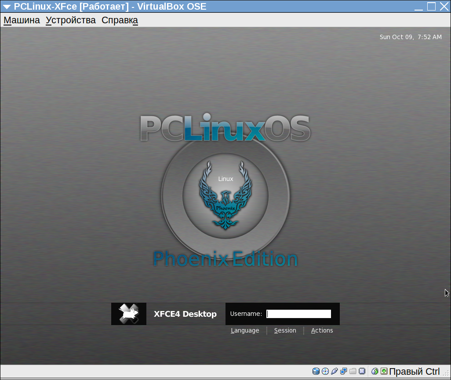Viewport: 451px width, 380px height.
Task: Close the VirtualBox window
Action: tap(444, 7)
